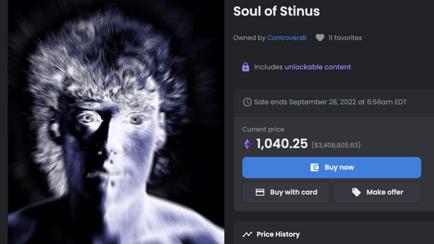Click the Price History trend icon

pyautogui.click(x=247, y=234)
